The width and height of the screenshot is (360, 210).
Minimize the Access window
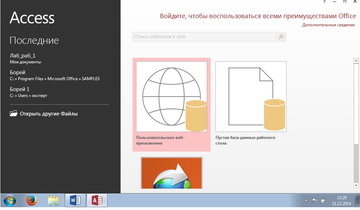pos(335,1)
